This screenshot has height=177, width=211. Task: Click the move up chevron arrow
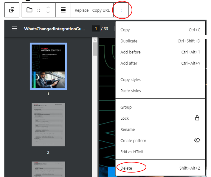click(48, 7)
